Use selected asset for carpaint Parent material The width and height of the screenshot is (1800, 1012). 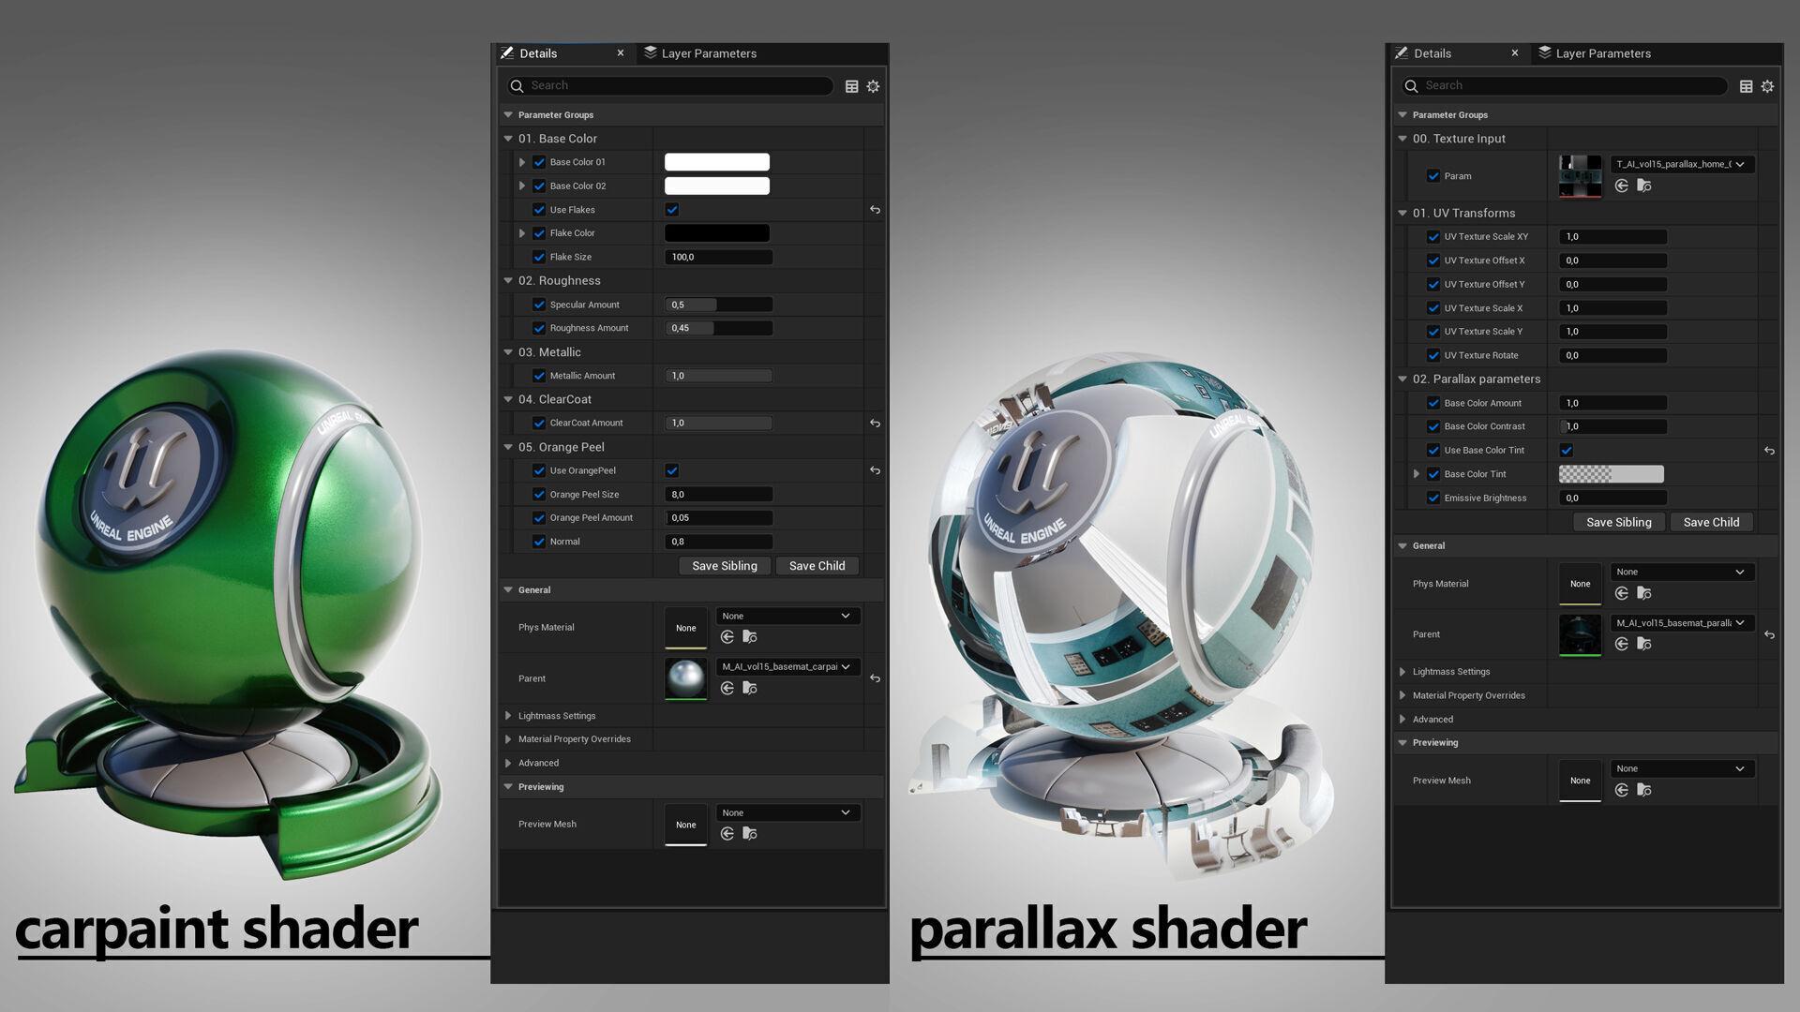[727, 689]
